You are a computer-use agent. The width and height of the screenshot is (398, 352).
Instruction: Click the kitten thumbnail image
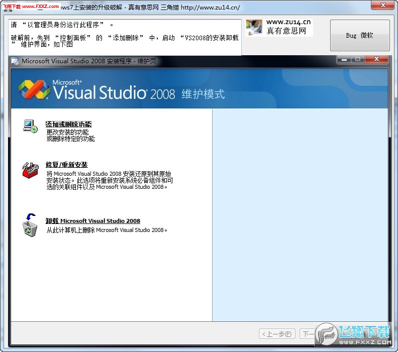(254, 28)
